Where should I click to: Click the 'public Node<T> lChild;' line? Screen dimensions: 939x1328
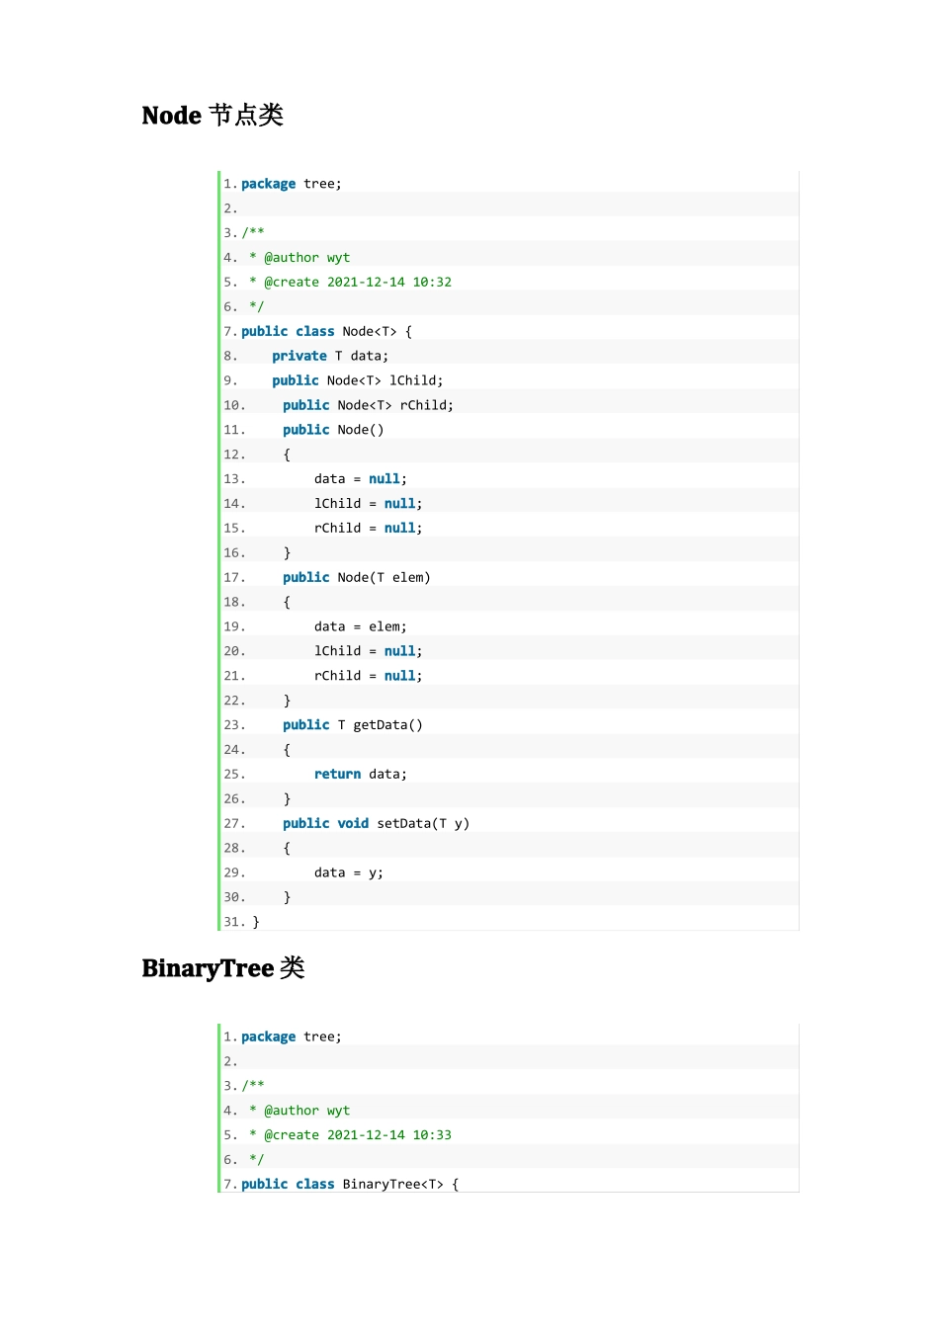coord(358,381)
